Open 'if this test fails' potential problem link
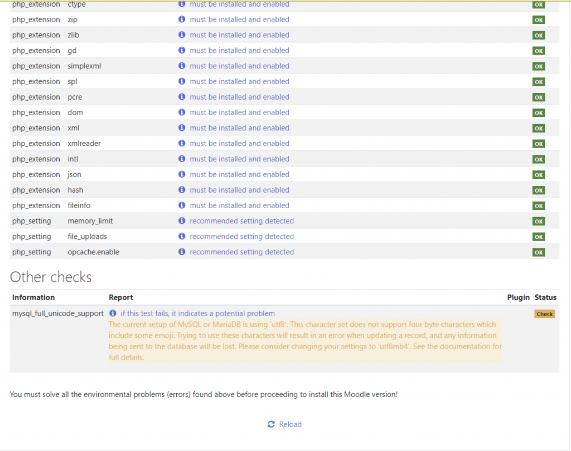This screenshot has width=571, height=451. [198, 313]
